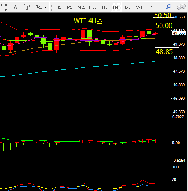Switch to M1 timeframe

tap(58, 7)
